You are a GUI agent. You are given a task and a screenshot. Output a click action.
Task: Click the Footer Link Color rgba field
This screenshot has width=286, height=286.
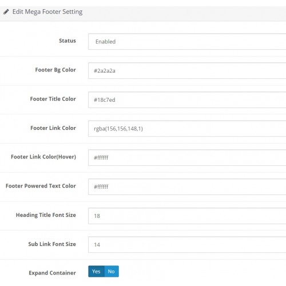[x=187, y=129]
